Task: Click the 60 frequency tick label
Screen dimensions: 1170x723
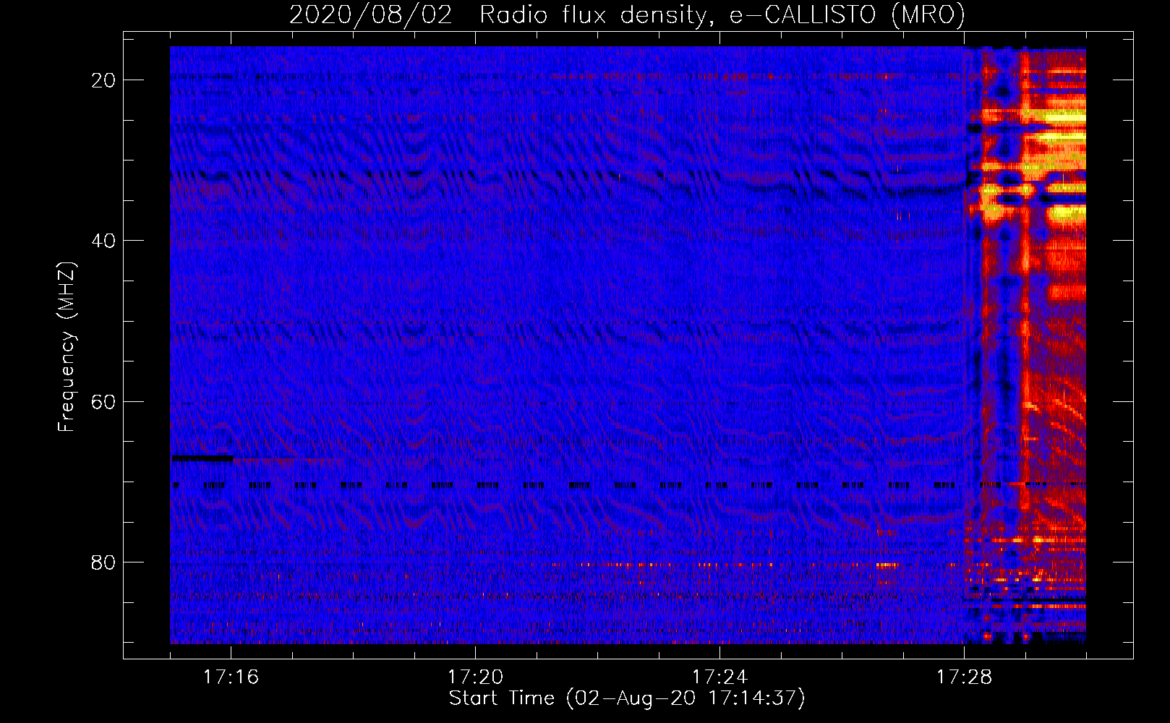Action: tap(103, 401)
